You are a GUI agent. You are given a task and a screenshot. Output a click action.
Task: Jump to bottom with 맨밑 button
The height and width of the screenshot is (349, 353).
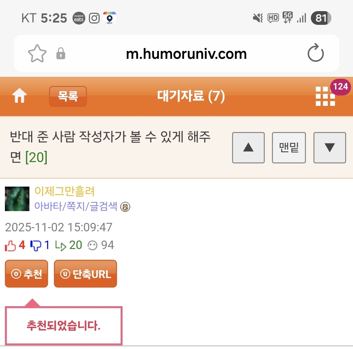[289, 148]
